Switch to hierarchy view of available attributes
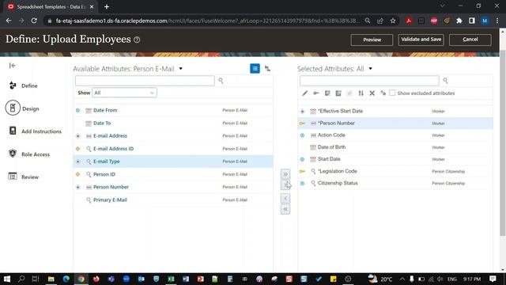The width and height of the screenshot is (506, 285). pos(267,69)
